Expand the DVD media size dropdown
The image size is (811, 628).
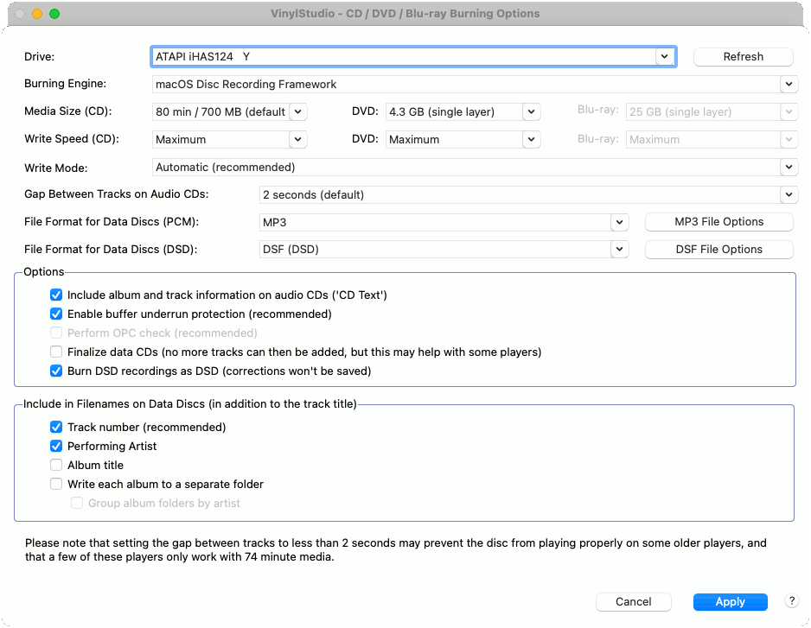click(x=531, y=111)
